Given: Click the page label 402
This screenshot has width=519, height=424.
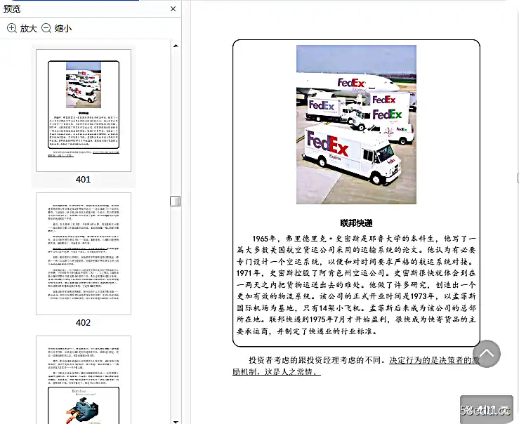Looking at the screenshot, I should (83, 323).
